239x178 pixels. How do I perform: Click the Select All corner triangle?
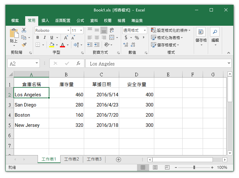(x=10, y=74)
